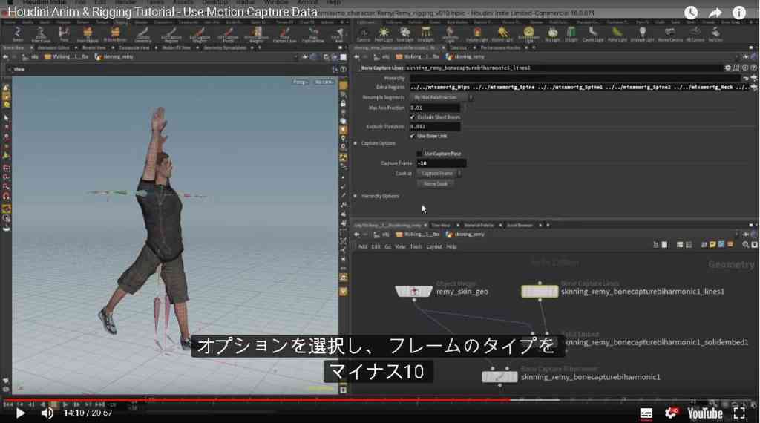760x423 pixels.
Task: Toggle YouTube subtitles button
Action: click(646, 413)
